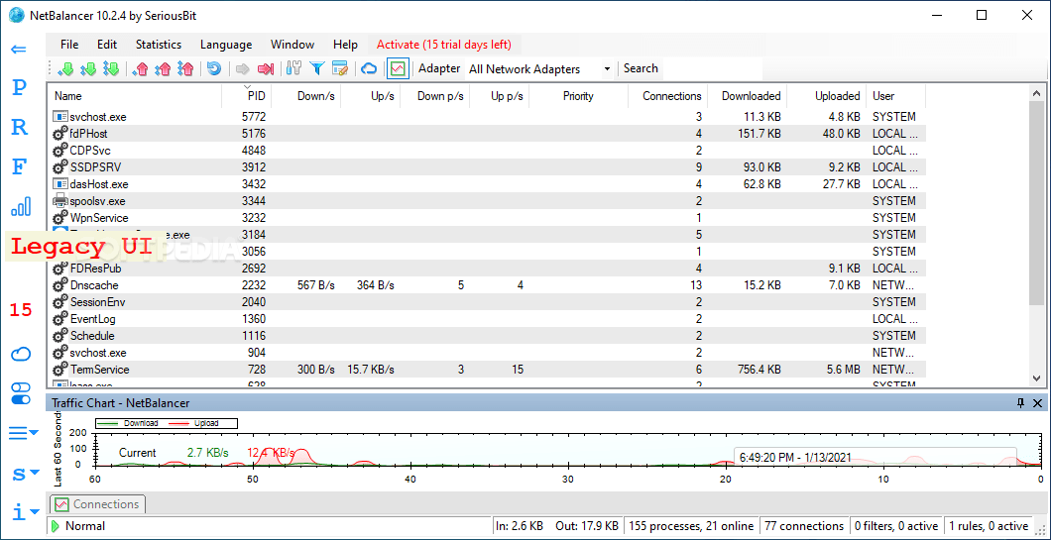
Task: Switch to the Connections tab
Action: click(98, 503)
